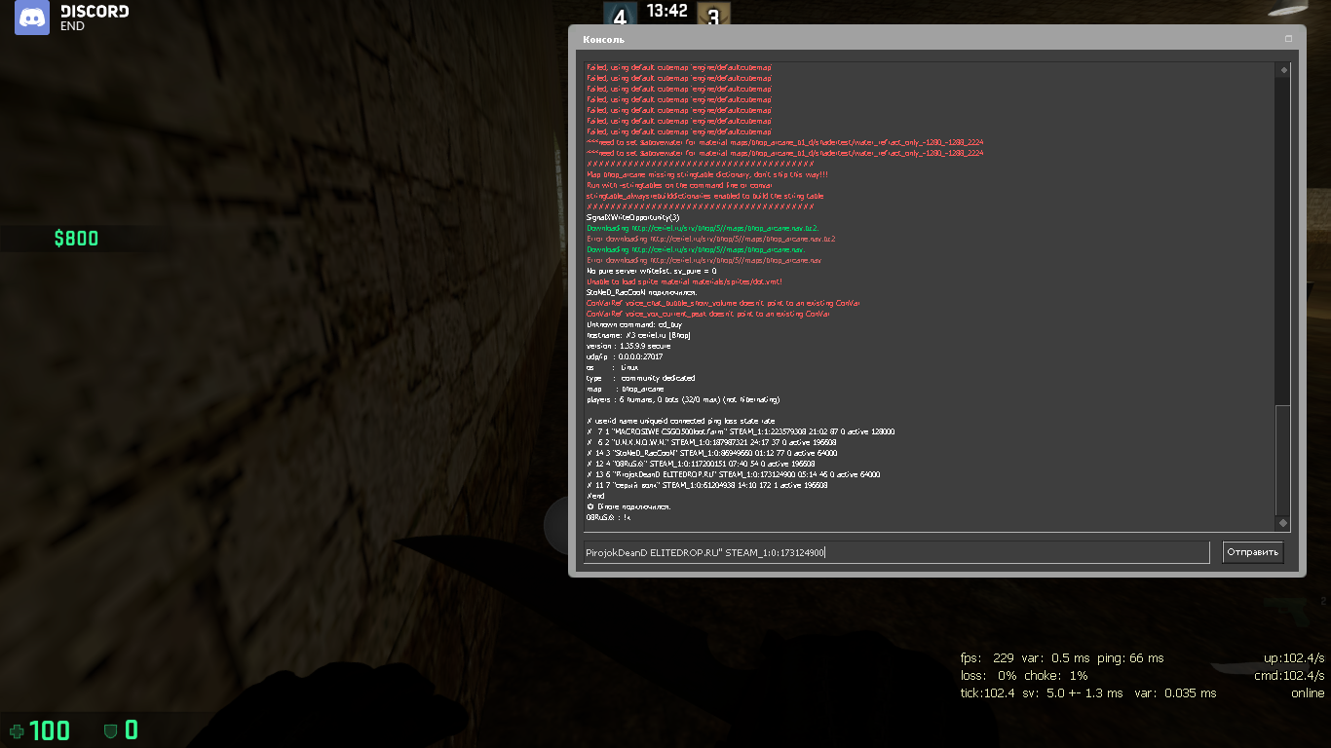
Task: Click the $800 money indicator
Action: 76,239
